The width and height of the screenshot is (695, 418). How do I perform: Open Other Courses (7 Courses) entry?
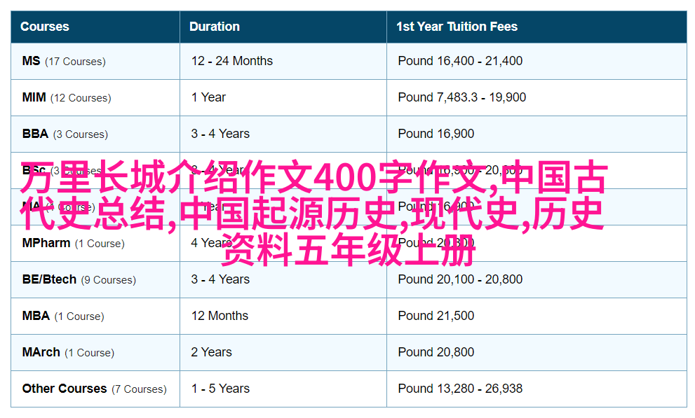coord(94,389)
